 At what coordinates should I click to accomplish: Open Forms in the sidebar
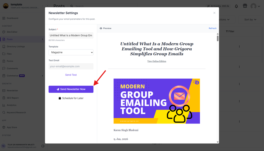tap(10, 61)
